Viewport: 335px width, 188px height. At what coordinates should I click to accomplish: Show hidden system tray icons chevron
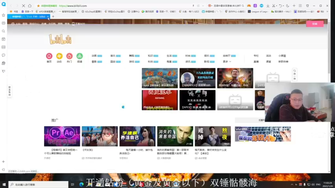tap(292, 184)
